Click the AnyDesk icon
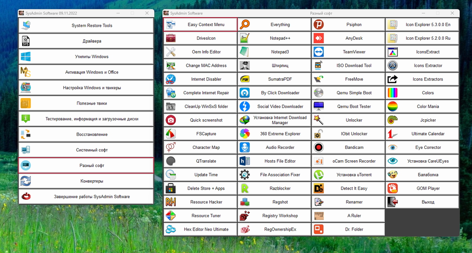The width and height of the screenshot is (472, 253). (x=319, y=38)
